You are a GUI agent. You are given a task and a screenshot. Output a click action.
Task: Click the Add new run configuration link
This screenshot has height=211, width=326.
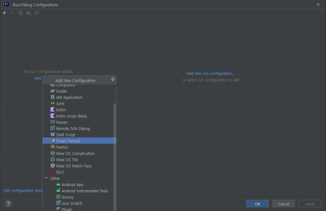[x=211, y=73]
